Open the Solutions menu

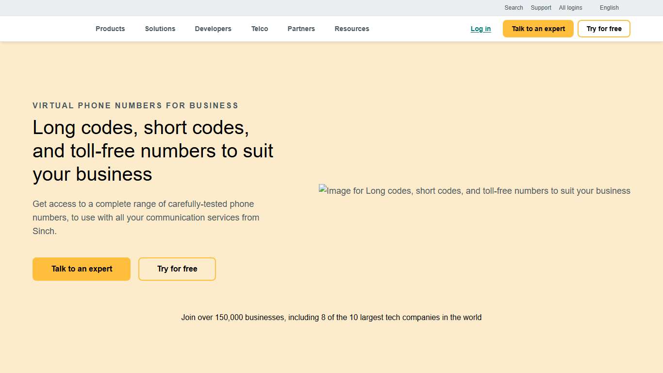click(160, 29)
